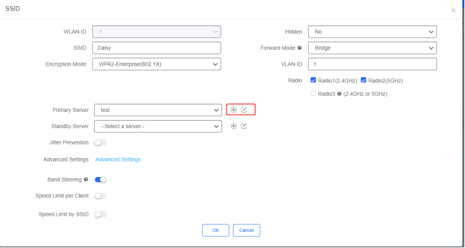The height and width of the screenshot is (248, 465).
Task: Add a new Primary Server with plus icon
Action: click(x=234, y=110)
